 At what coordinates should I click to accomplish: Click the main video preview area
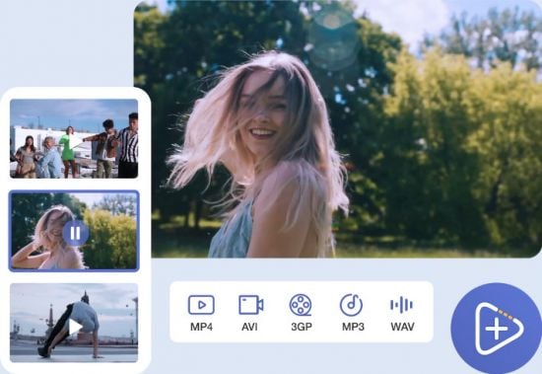point(338,129)
